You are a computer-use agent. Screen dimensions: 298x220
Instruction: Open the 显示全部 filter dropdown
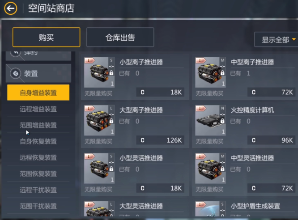point(277,39)
